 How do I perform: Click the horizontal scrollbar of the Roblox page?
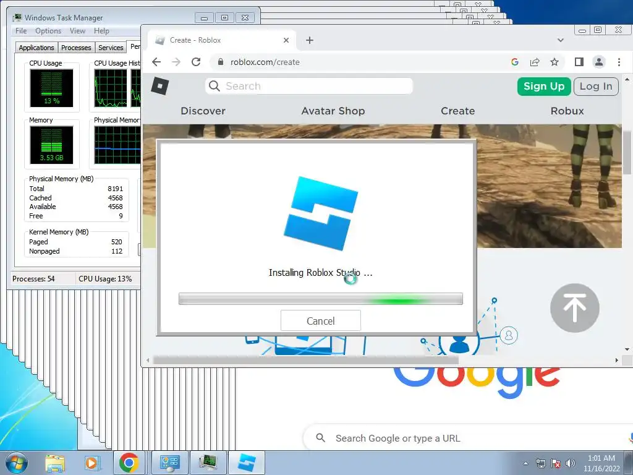pos(306,360)
